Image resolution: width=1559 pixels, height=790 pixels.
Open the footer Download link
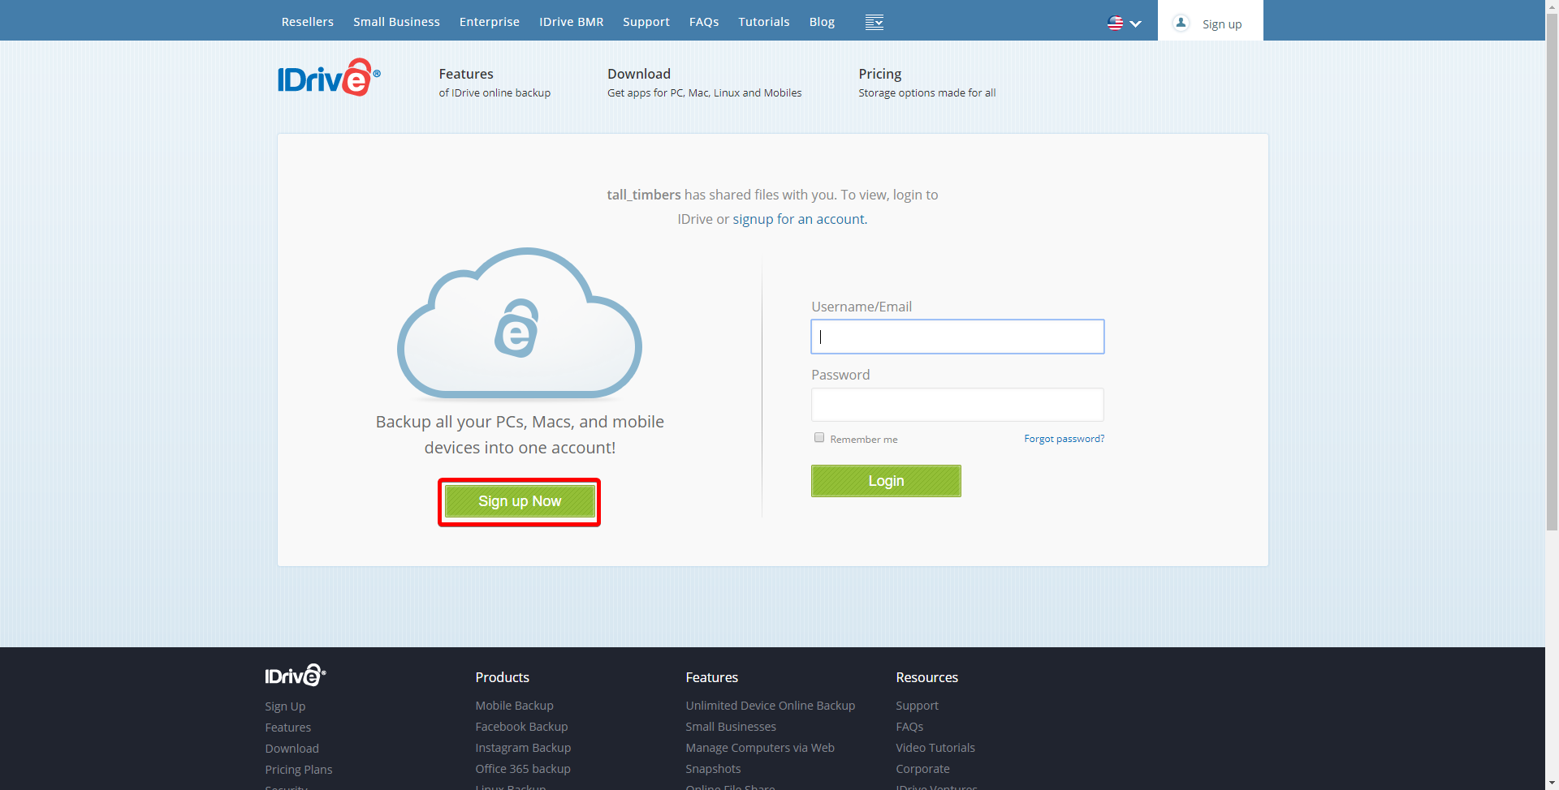(x=292, y=749)
